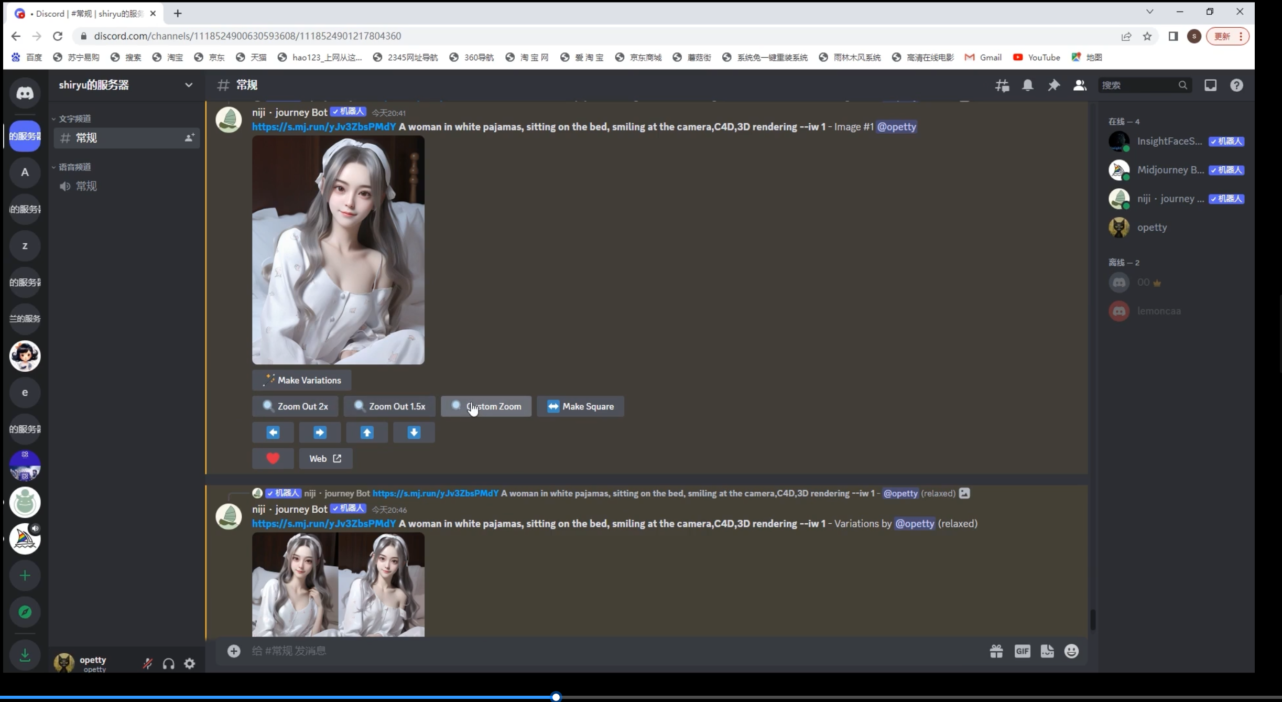Toggle the member list visibility
Viewport: 1282px width, 702px height.
[x=1079, y=85]
